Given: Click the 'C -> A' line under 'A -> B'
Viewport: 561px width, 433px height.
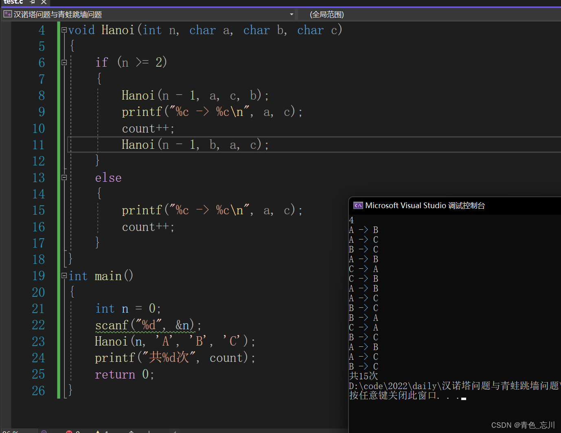Looking at the screenshot, I should pos(364,269).
